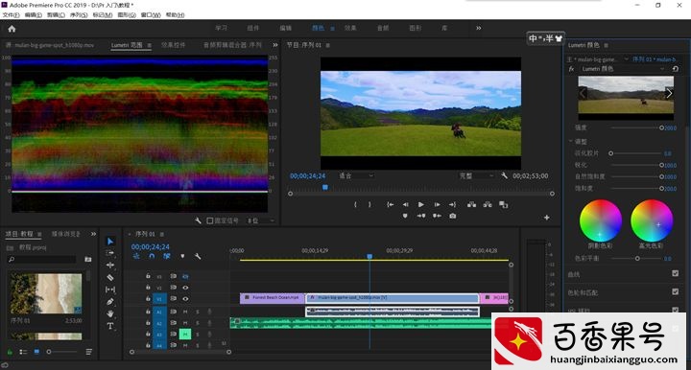The height and width of the screenshot is (370, 691).
Task: Switch to Effect Controls tab
Action: click(x=173, y=45)
